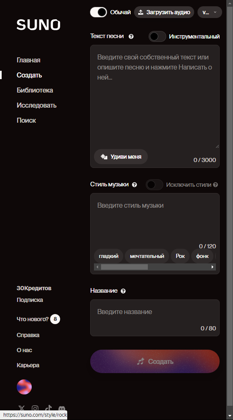Screen dimensions: 233x420
Task: Enable the Исключить стили switch
Action: coord(154,185)
